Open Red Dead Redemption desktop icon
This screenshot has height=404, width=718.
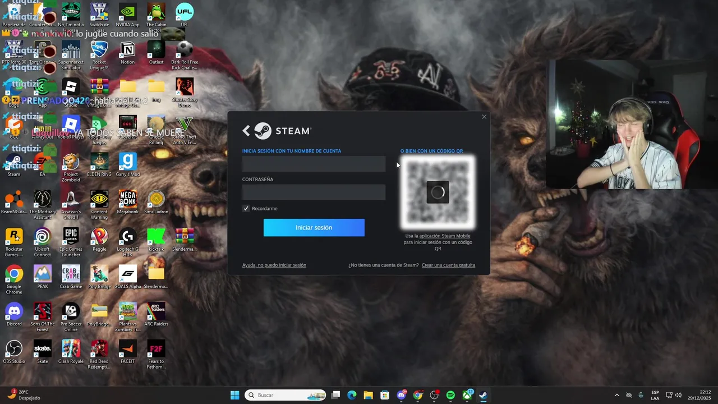click(99, 355)
